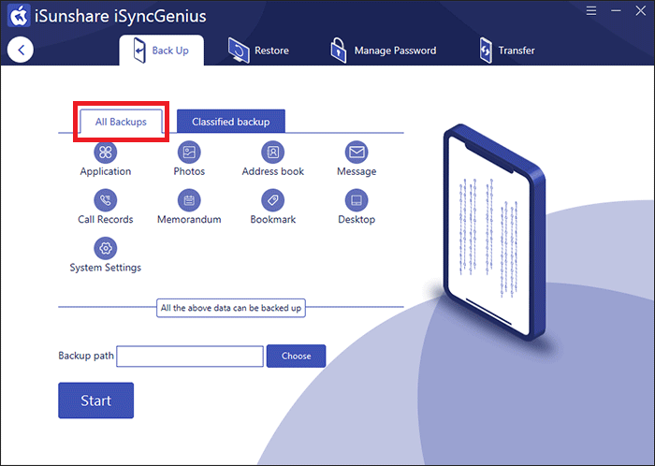The width and height of the screenshot is (655, 466).
Task: Open the Restore tab
Action: click(258, 51)
